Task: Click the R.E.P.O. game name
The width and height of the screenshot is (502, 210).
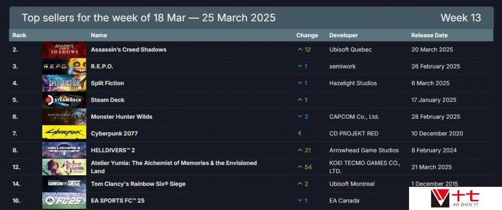Action: [102, 66]
